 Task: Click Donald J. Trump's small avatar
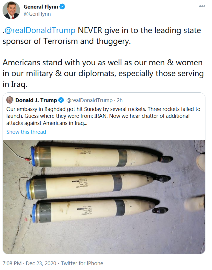(x=10, y=100)
